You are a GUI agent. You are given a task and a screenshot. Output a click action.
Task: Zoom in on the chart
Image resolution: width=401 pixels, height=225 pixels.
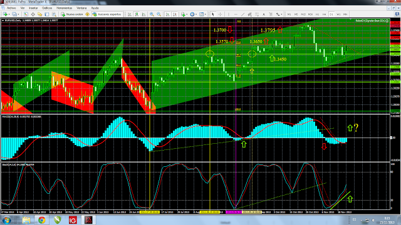pyautogui.click(x=152, y=14)
